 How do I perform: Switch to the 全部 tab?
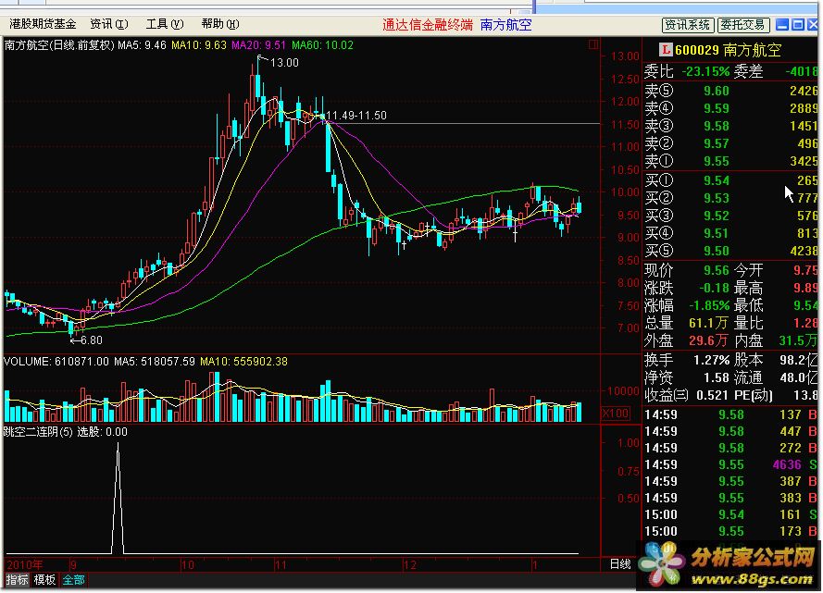[73, 580]
